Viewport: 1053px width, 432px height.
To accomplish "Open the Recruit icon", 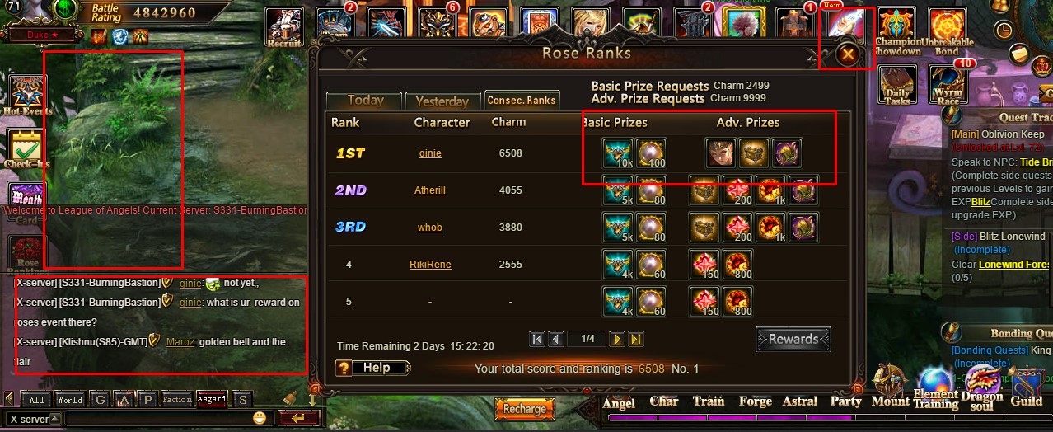I will point(283,28).
